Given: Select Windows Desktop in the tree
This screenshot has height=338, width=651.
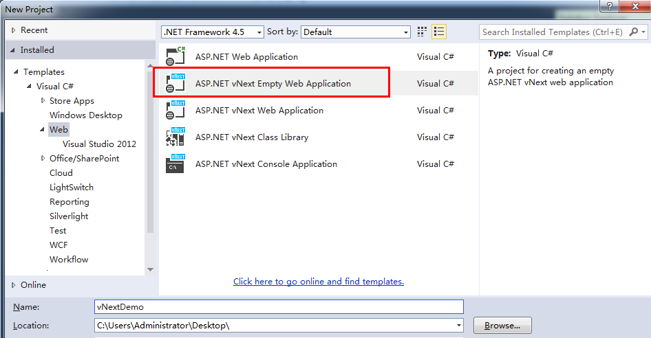Looking at the screenshot, I should click(x=86, y=115).
